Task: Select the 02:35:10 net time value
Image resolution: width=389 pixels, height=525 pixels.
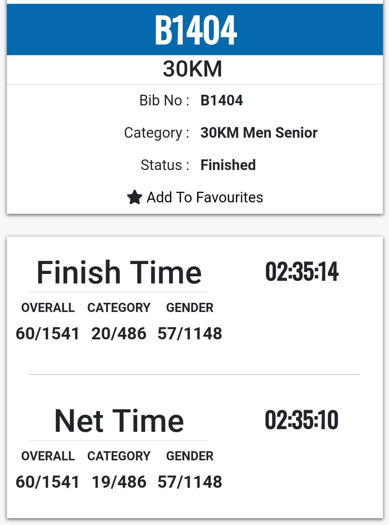Action: point(302,420)
